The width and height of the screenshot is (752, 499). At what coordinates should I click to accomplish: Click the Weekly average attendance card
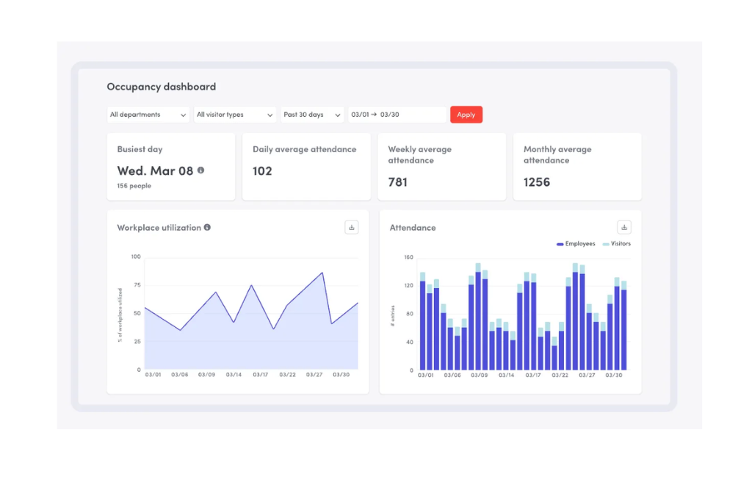click(441, 167)
